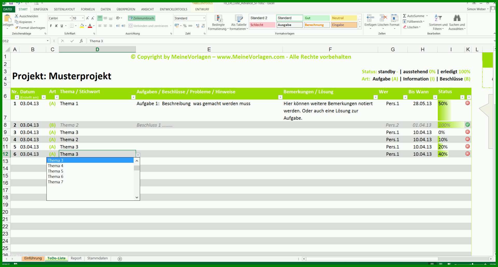This screenshot has height=267, width=498.
Task: Select Thema 7 in dropdown list
Action: [x=90, y=182]
